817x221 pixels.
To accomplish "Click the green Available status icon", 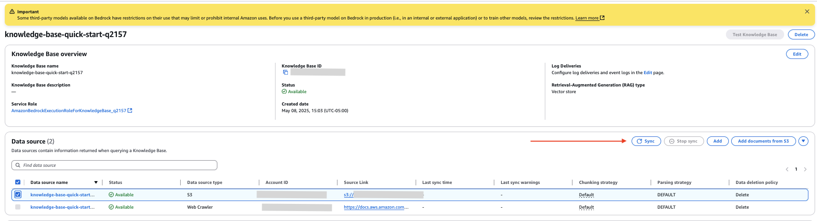I will pos(284,92).
